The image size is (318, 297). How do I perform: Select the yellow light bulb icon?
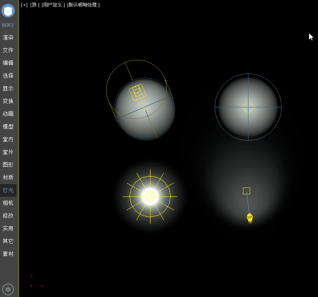coord(250,218)
